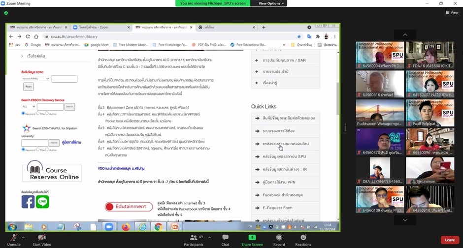Select Title radio under EDS-THAIPUL search
The width and height of the screenshot is (463, 248).
(37, 150)
